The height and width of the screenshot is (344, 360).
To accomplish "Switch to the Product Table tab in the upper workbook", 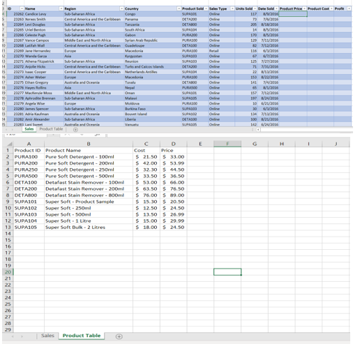I will click(51, 129).
